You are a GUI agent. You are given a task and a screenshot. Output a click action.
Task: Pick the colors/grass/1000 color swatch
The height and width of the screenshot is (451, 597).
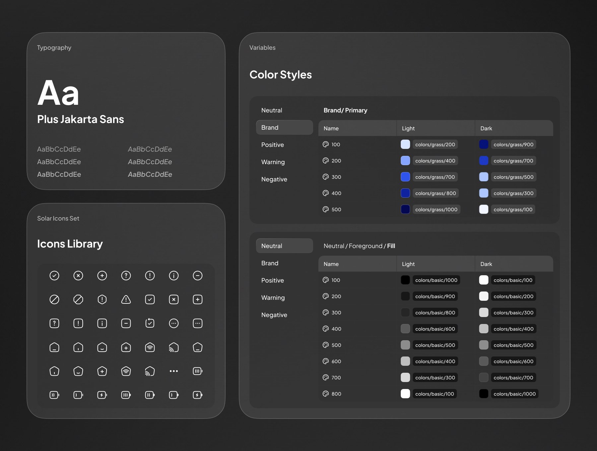click(405, 209)
